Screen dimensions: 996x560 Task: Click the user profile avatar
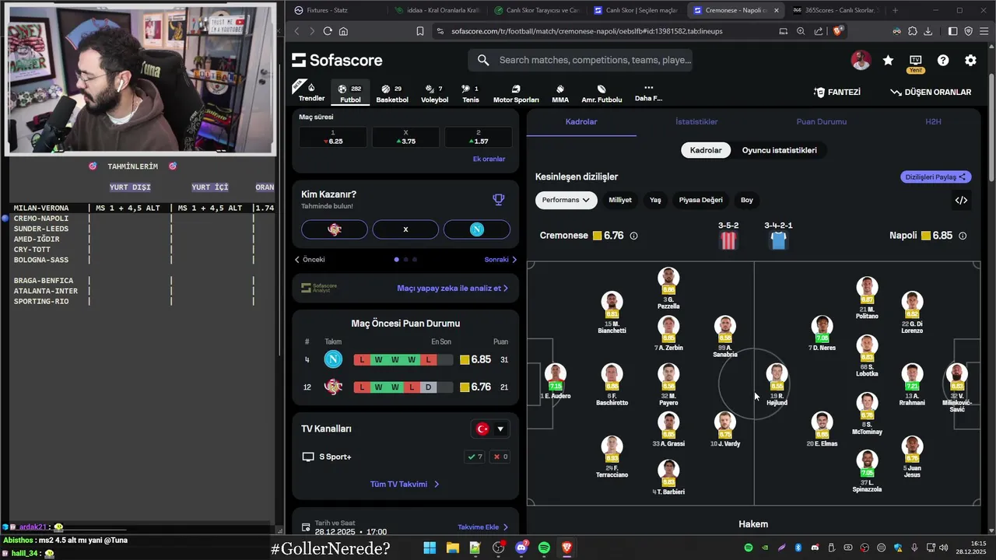(x=861, y=60)
